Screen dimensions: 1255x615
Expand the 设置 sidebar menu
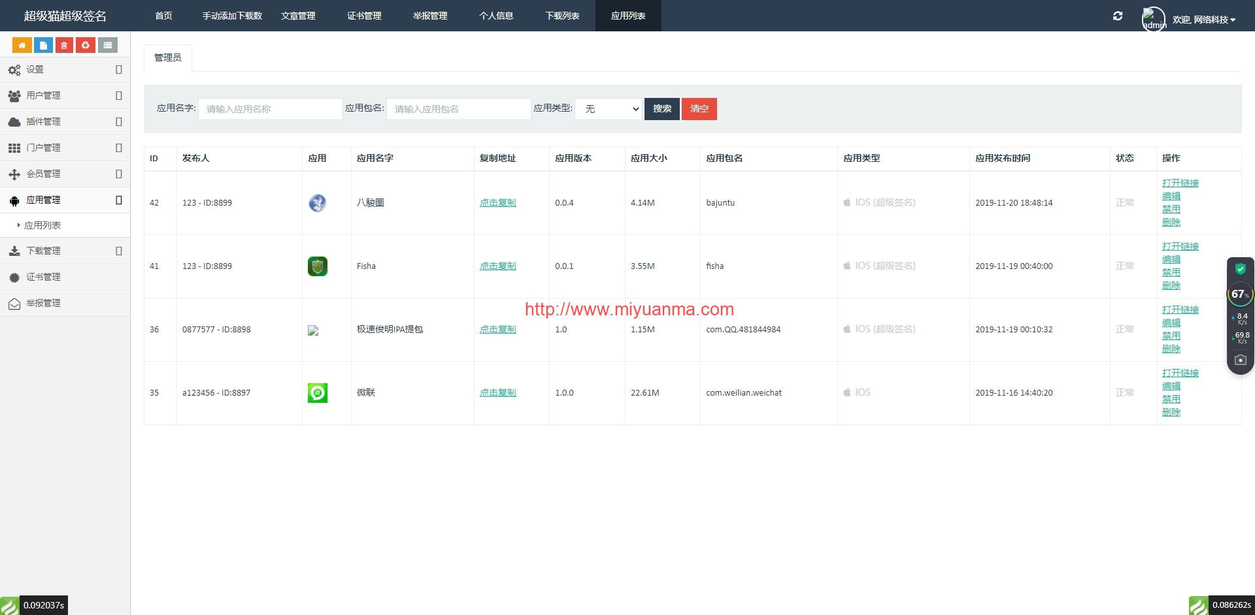(65, 70)
